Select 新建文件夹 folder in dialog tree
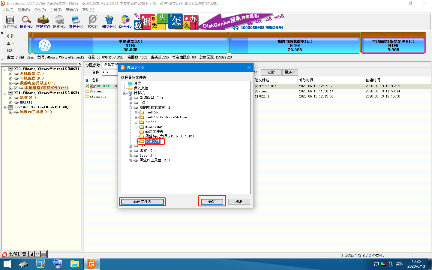Viewport: 432px width, 270px height. pyautogui.click(x=154, y=131)
